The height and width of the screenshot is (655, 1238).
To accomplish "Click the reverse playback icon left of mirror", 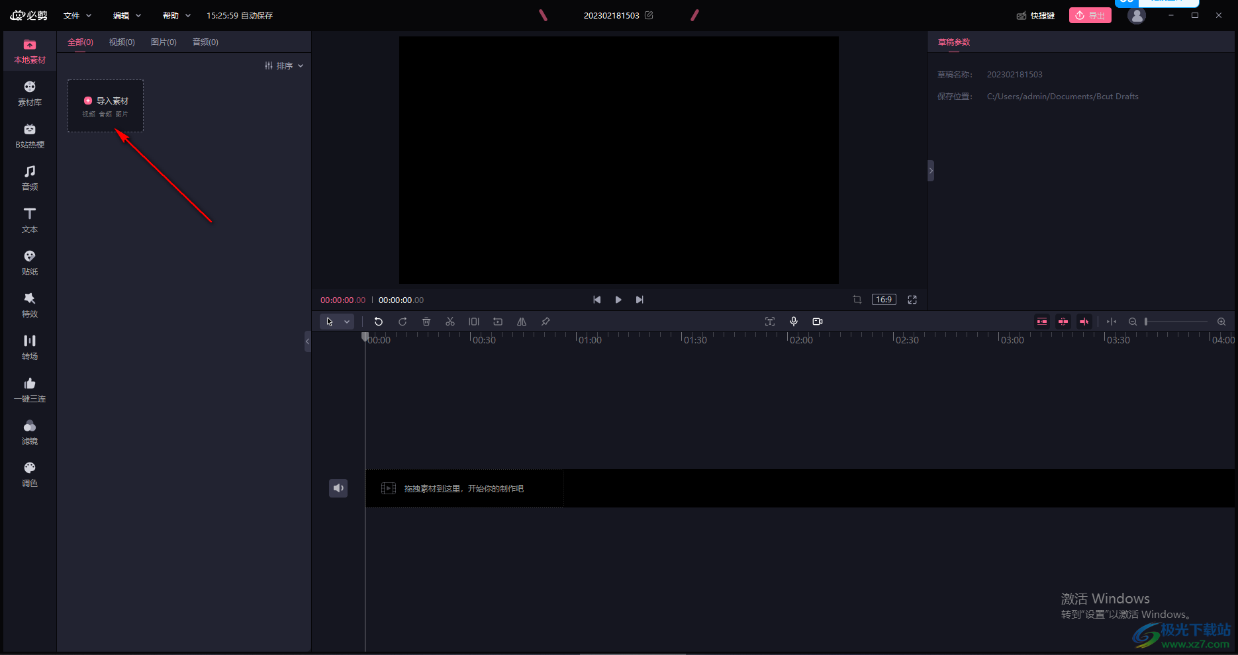I will tap(498, 322).
